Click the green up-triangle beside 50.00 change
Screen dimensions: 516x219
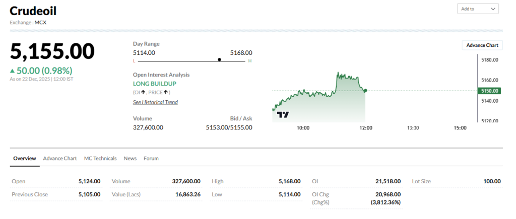13,71
